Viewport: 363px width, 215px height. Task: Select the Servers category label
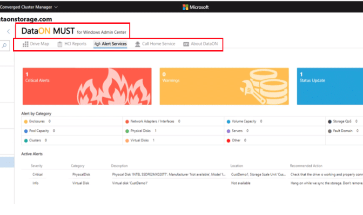(237, 131)
